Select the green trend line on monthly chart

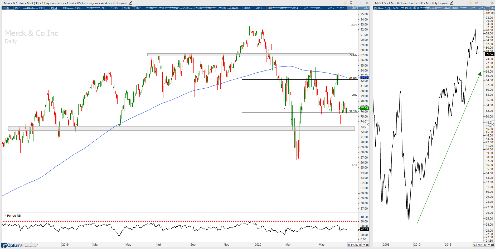click(449, 148)
